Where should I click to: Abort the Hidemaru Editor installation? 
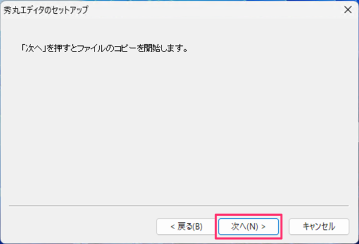[319, 227]
